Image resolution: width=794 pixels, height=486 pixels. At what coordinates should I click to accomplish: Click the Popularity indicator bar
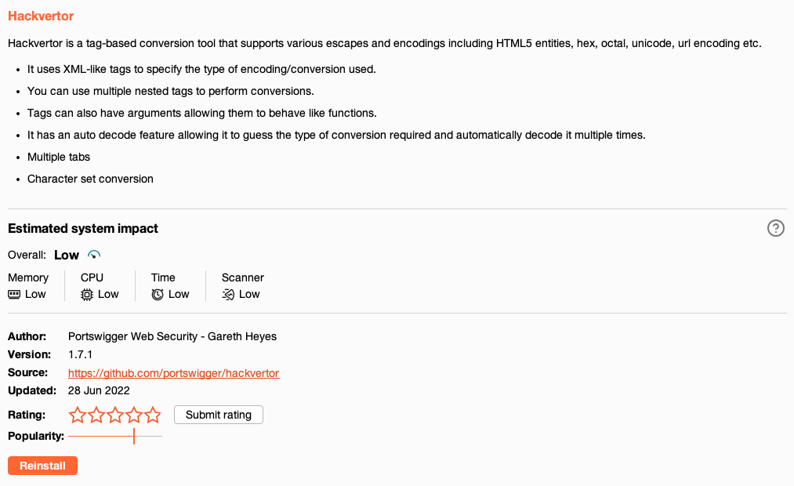tap(114, 436)
